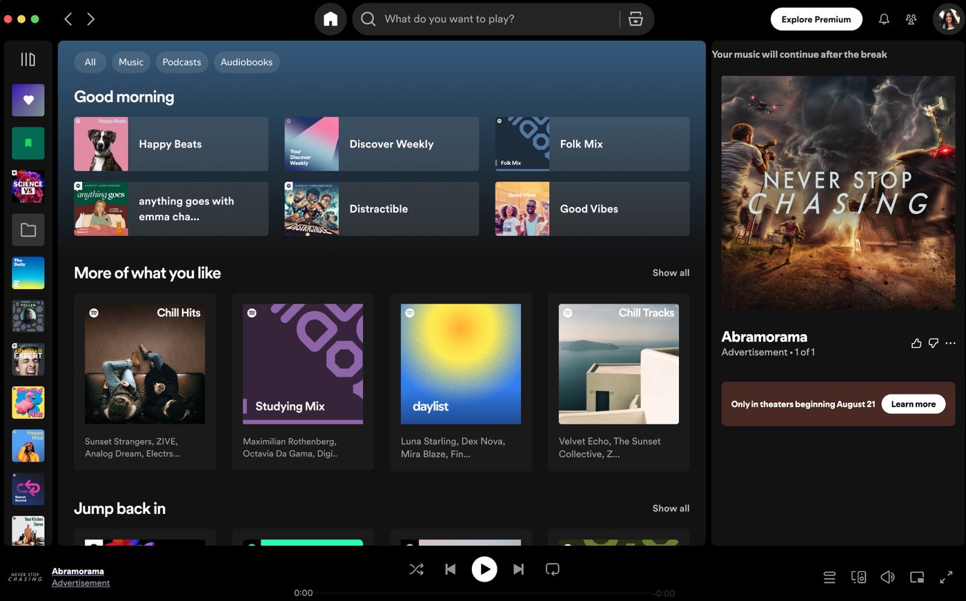Toggle repeat mode

pos(553,569)
